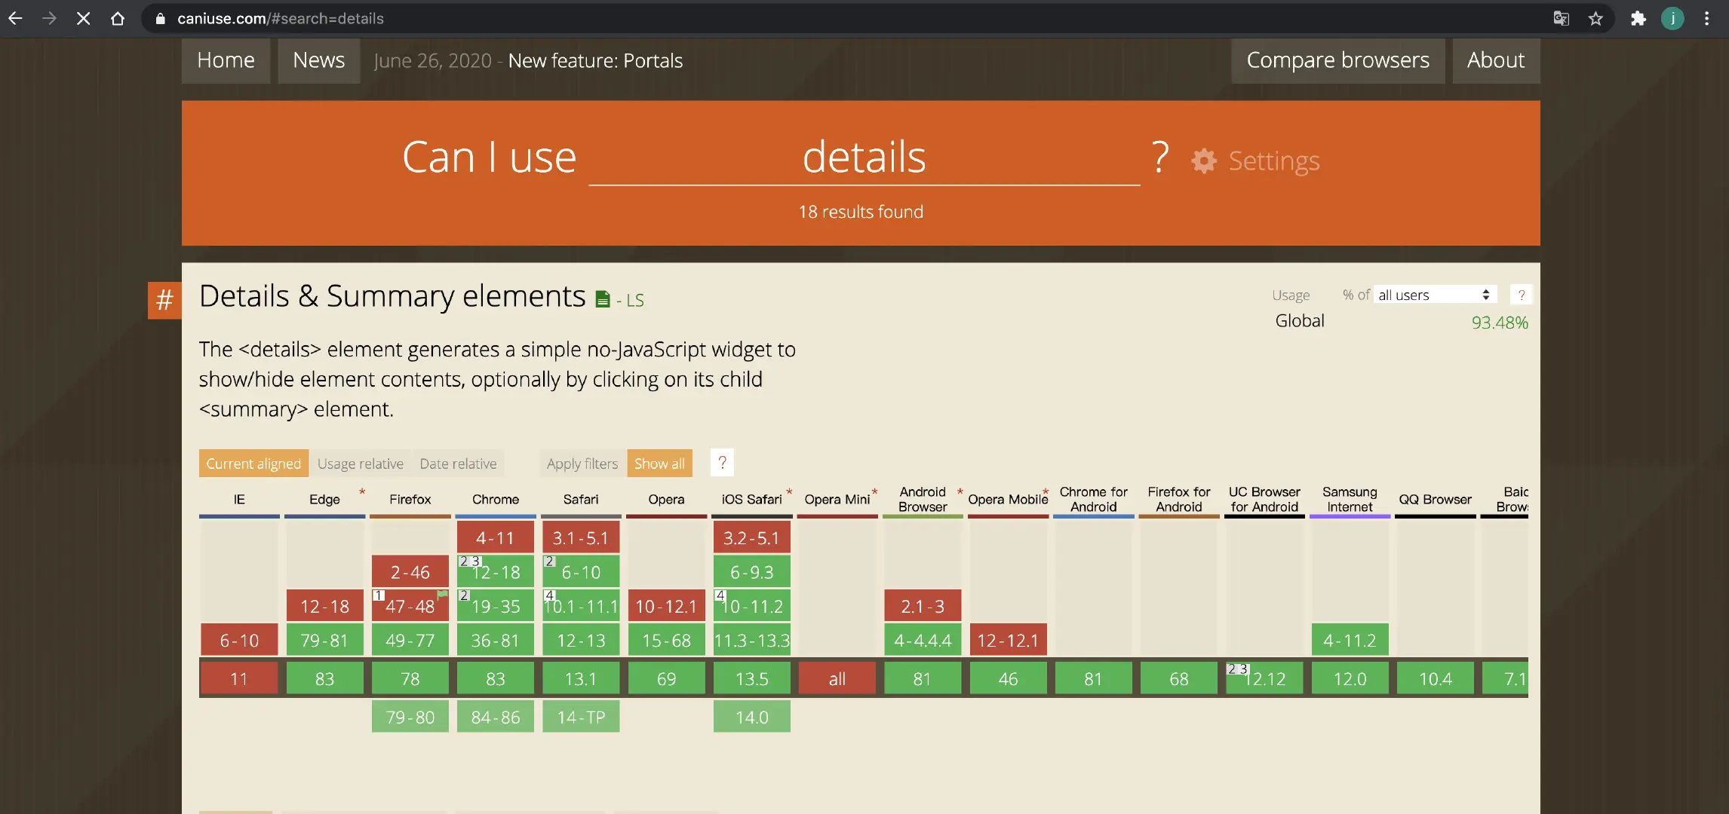Open Chrome three-dot menu
The height and width of the screenshot is (814, 1729).
coord(1706,19)
